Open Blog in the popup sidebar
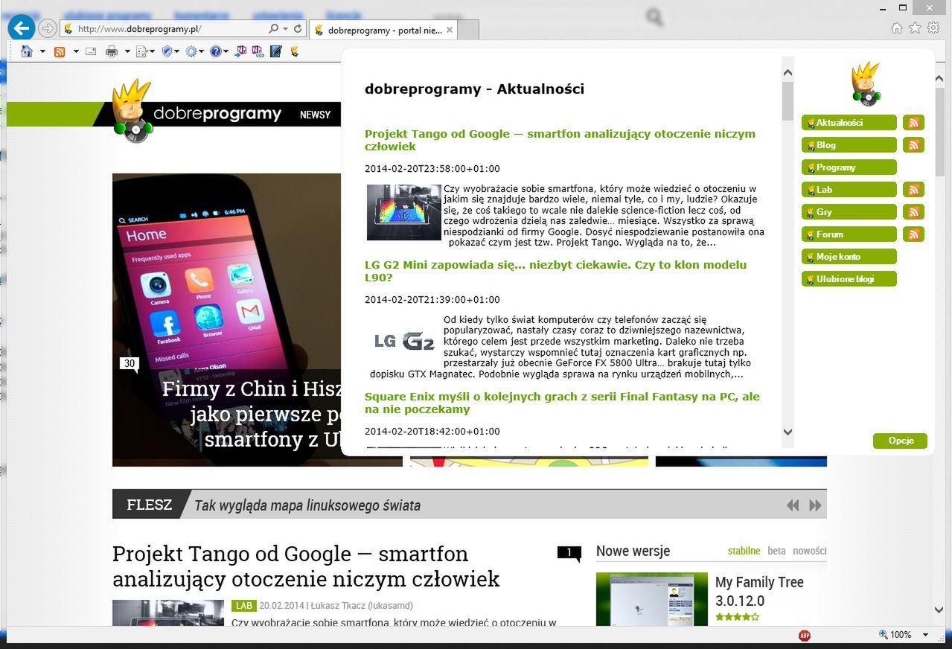 849,145
